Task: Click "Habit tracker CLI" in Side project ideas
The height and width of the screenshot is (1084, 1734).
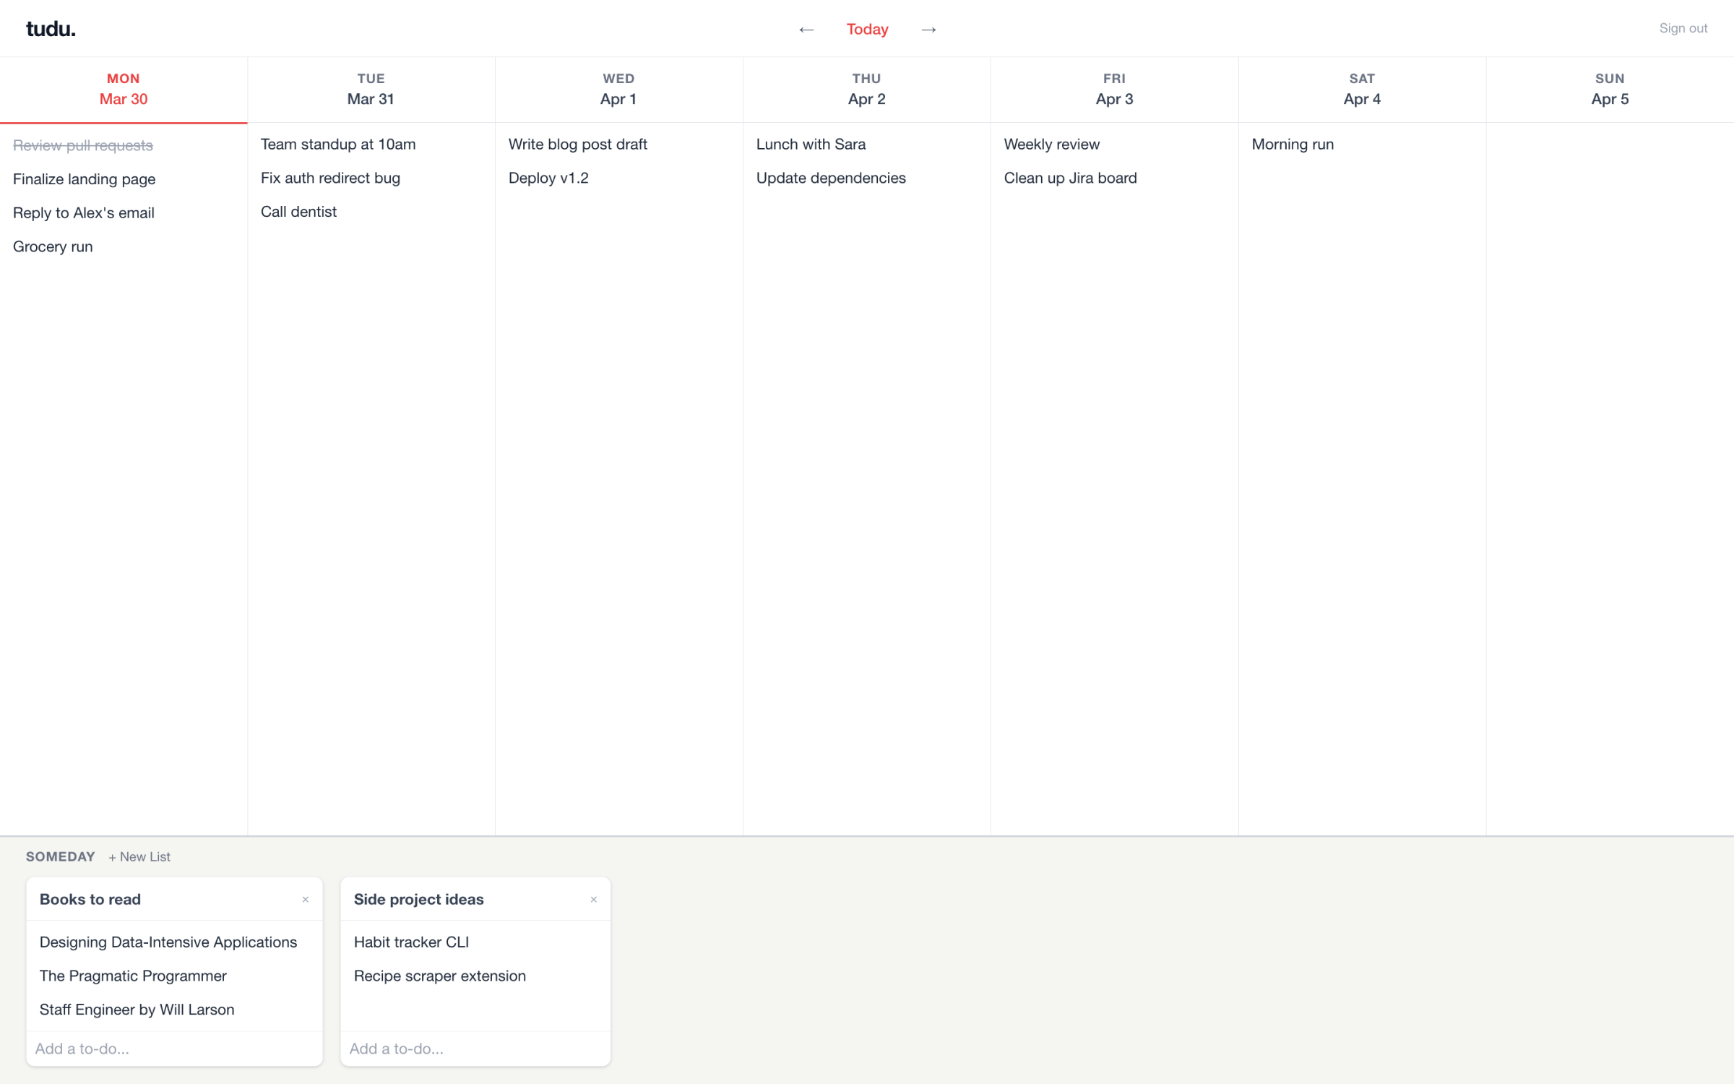Action: tap(411, 942)
